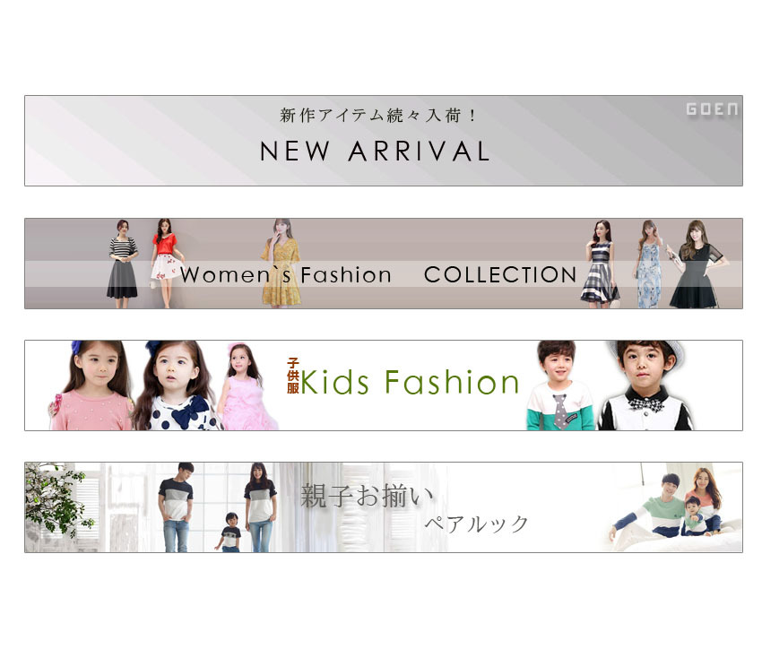762x658 pixels.
Task: Select the Kids Fashion heading text
Action: 410,382
